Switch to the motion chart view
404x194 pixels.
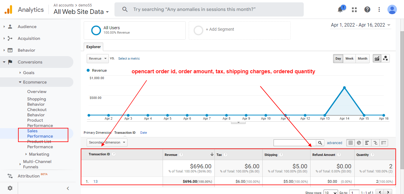pyautogui.click(x=385, y=58)
